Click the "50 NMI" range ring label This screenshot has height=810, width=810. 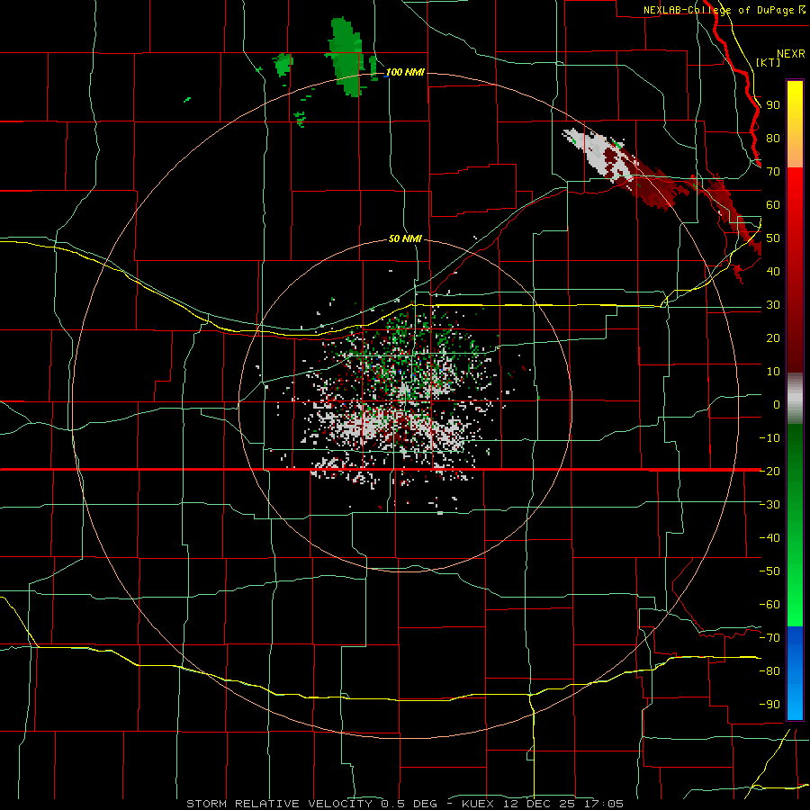[405, 238]
